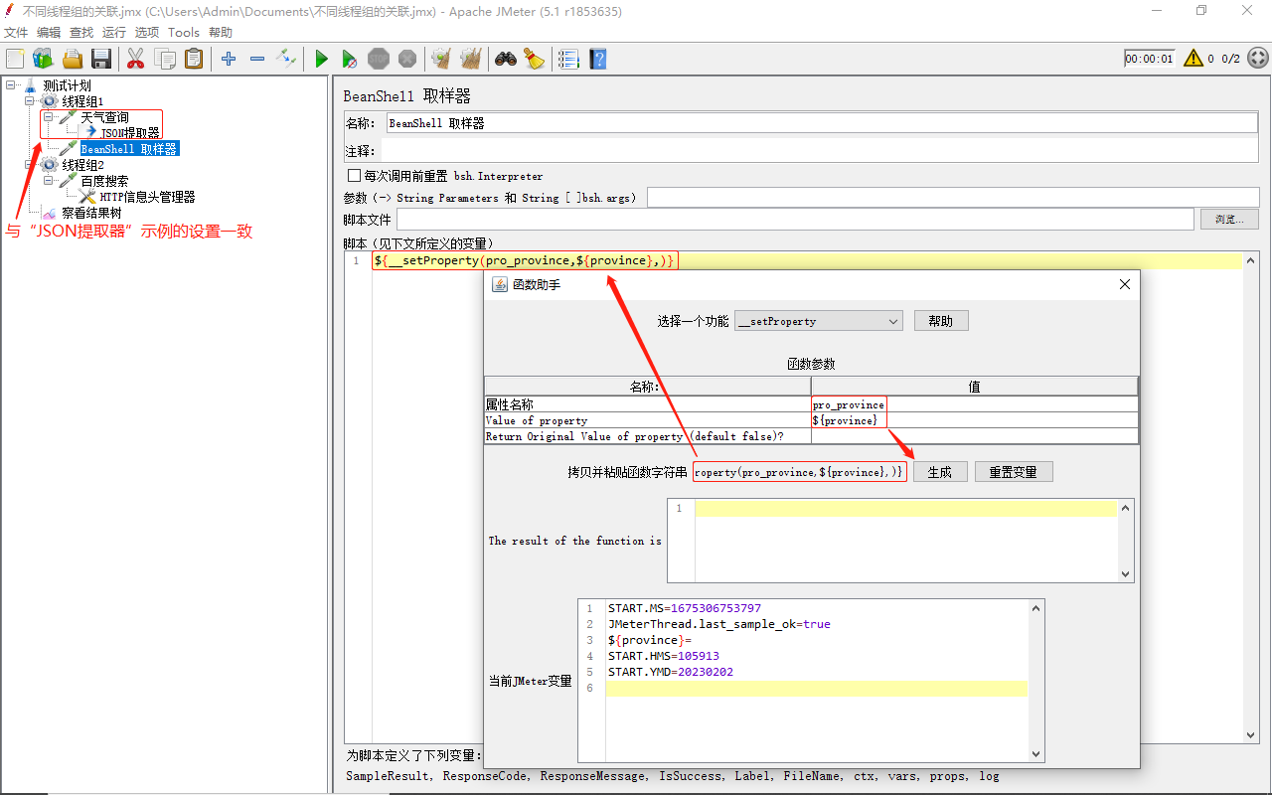This screenshot has height=795, width=1272.
Task: Select the 百度搜索 tree node
Action: pos(104,181)
